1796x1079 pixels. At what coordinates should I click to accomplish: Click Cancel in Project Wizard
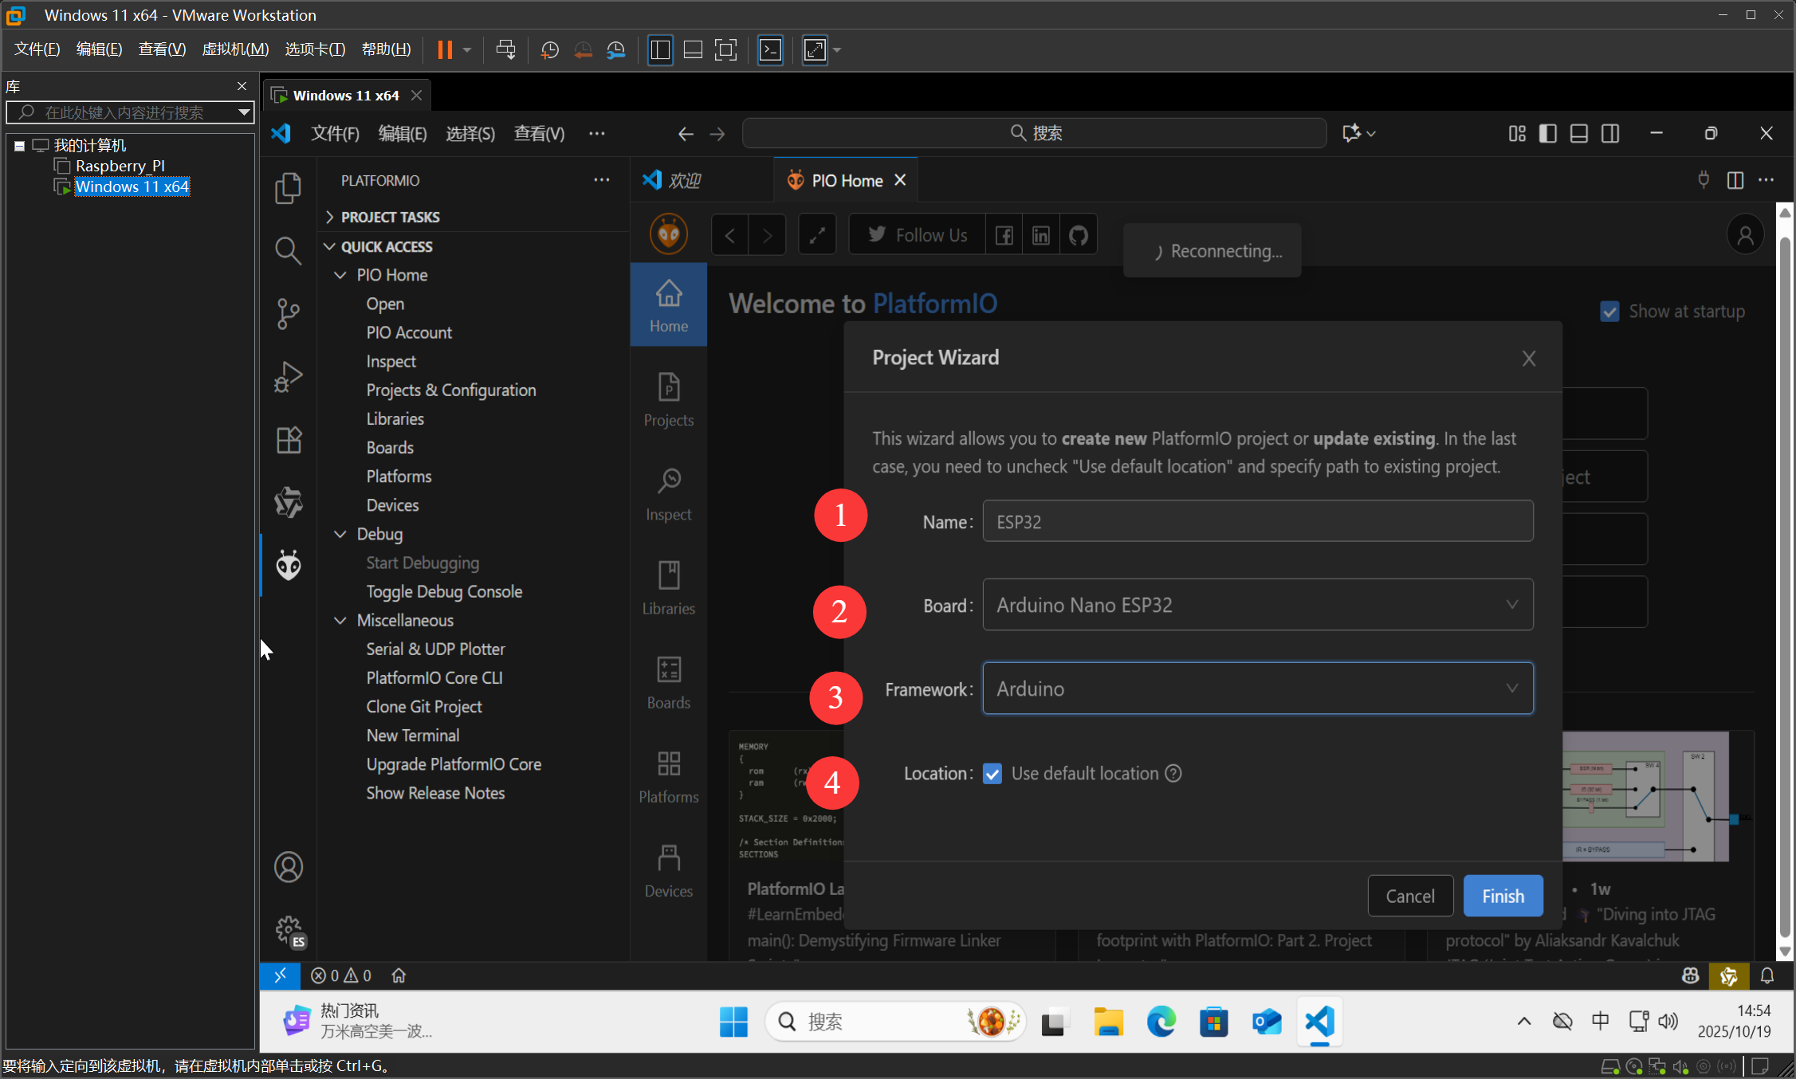point(1409,896)
